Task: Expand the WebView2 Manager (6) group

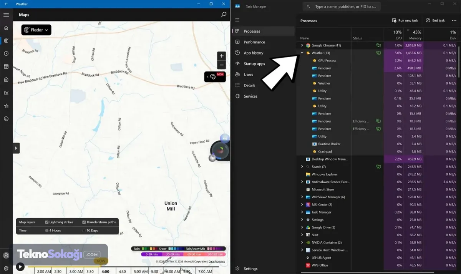Action: click(302, 197)
